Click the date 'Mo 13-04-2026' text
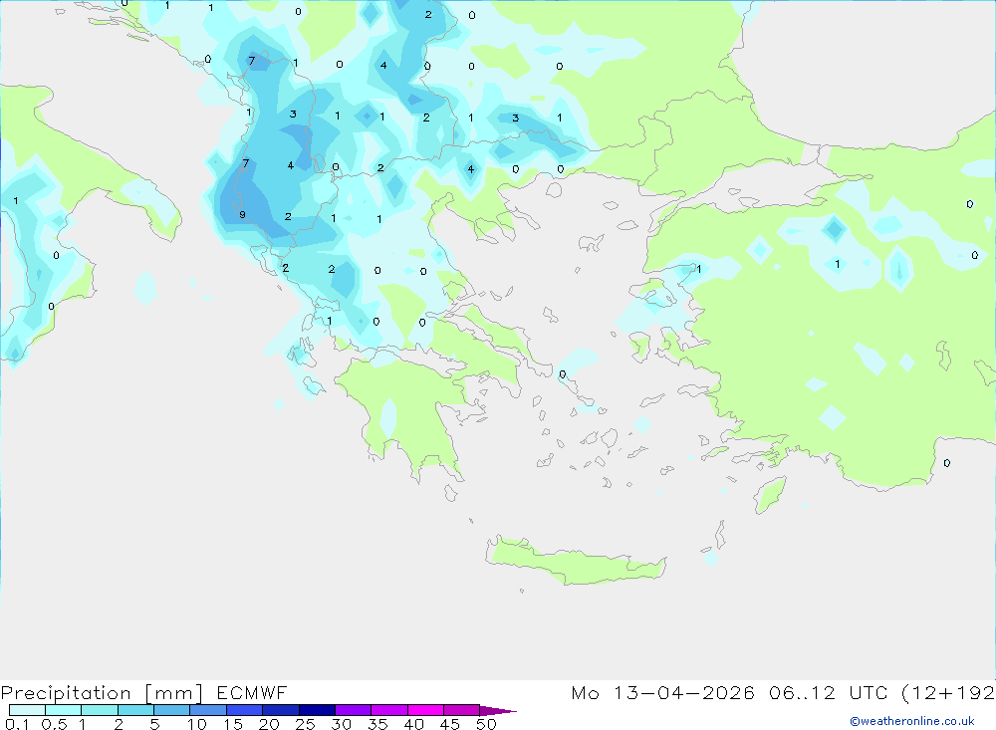The image size is (996, 730). (x=662, y=692)
